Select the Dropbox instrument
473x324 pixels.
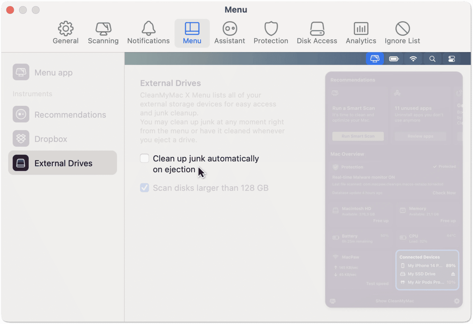coord(63,139)
